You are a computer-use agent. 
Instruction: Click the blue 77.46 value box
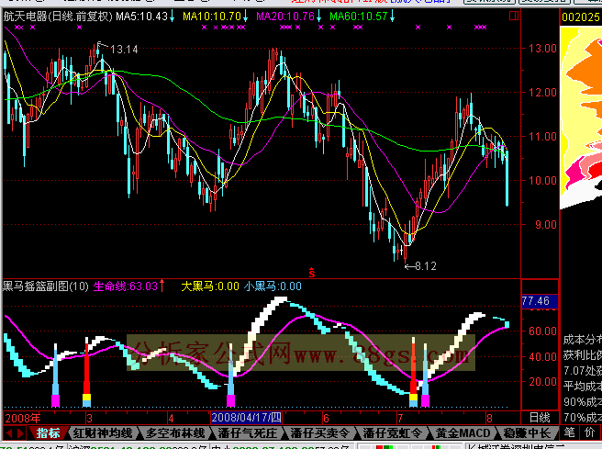click(x=540, y=301)
